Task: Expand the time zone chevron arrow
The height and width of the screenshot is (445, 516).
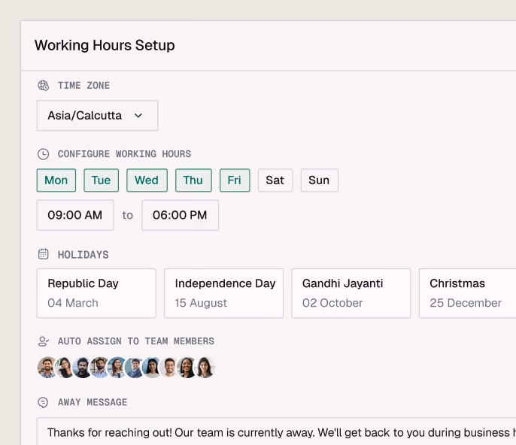Action: coord(138,116)
